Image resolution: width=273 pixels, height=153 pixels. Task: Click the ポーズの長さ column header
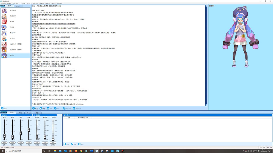[83, 118]
